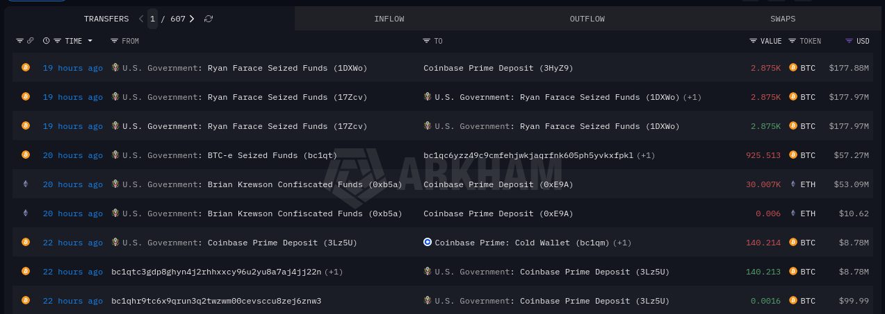This screenshot has width=885, height=314.
Task: Open Brian Krewson Confiscated Funds in 30.007K row
Action: [x=305, y=184]
